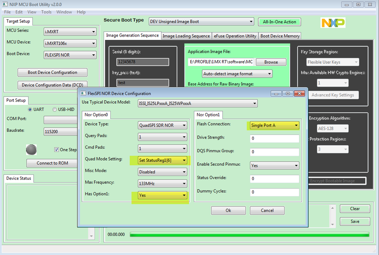This screenshot has height=255, width=379.
Task: Click the FlexSPI NOR dialog title icon
Action: pos(83,93)
